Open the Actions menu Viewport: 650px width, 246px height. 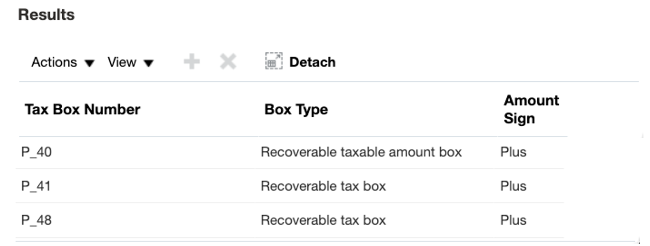click(54, 62)
